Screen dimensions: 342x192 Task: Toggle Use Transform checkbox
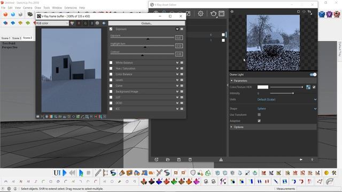(x=259, y=115)
